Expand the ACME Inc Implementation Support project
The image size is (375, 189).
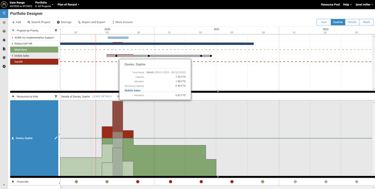tap(12, 38)
